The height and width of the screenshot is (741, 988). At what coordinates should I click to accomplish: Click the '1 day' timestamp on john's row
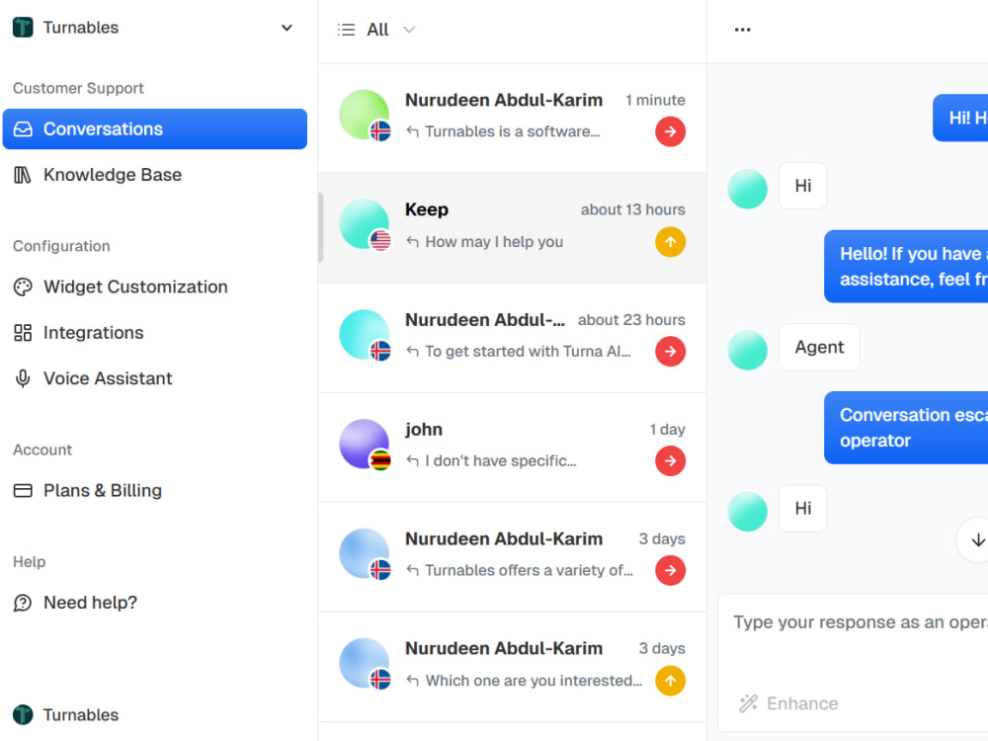(x=667, y=429)
